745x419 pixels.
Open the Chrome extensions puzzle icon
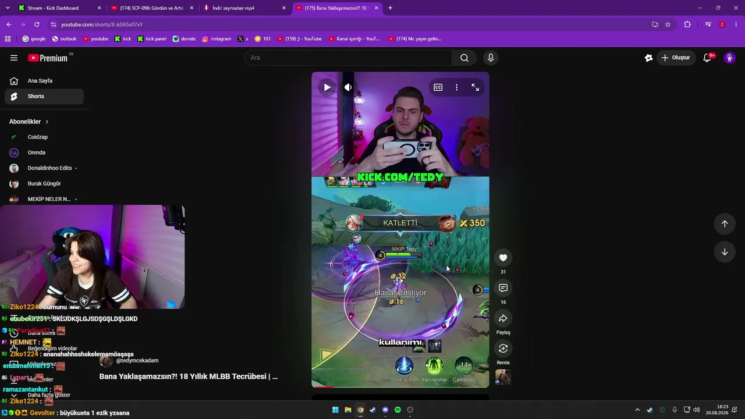point(687,24)
